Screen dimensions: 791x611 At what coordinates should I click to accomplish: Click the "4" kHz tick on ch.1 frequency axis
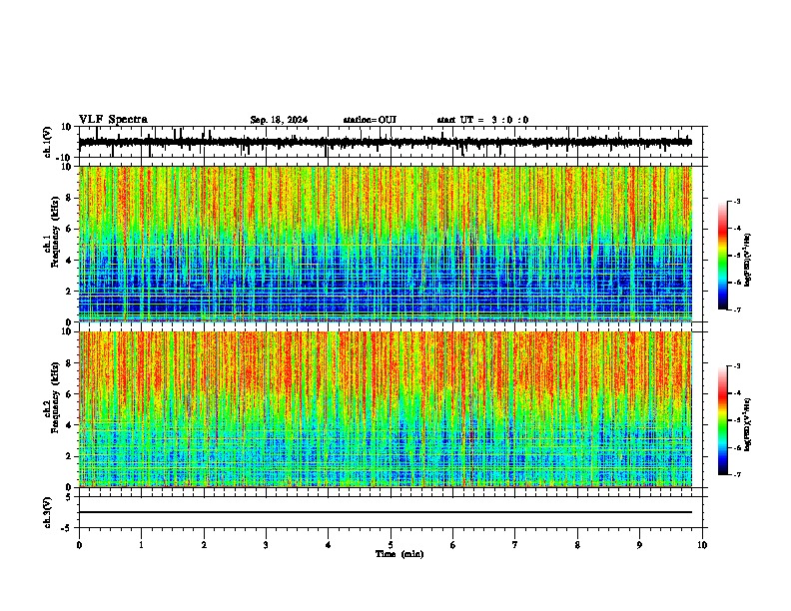click(69, 261)
